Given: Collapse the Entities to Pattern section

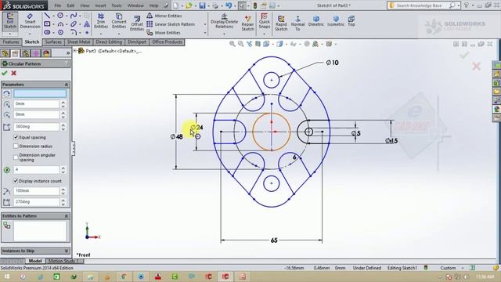Looking at the screenshot, I should (66, 216).
